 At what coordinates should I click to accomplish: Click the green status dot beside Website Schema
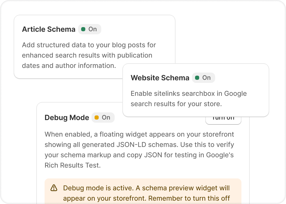[197, 78]
